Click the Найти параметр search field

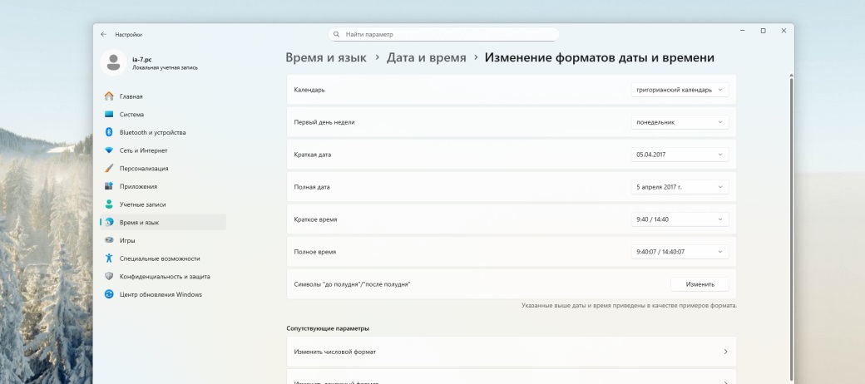[x=443, y=34]
